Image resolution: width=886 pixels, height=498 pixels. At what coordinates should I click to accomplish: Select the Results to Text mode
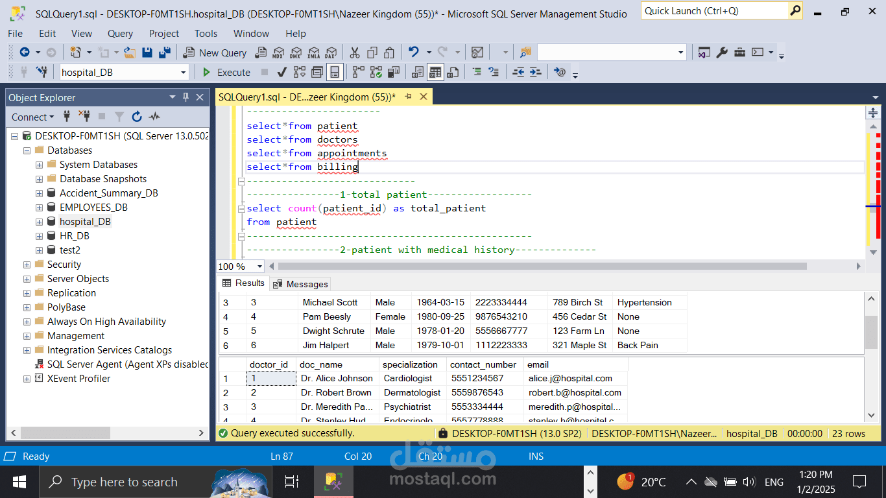(418, 72)
